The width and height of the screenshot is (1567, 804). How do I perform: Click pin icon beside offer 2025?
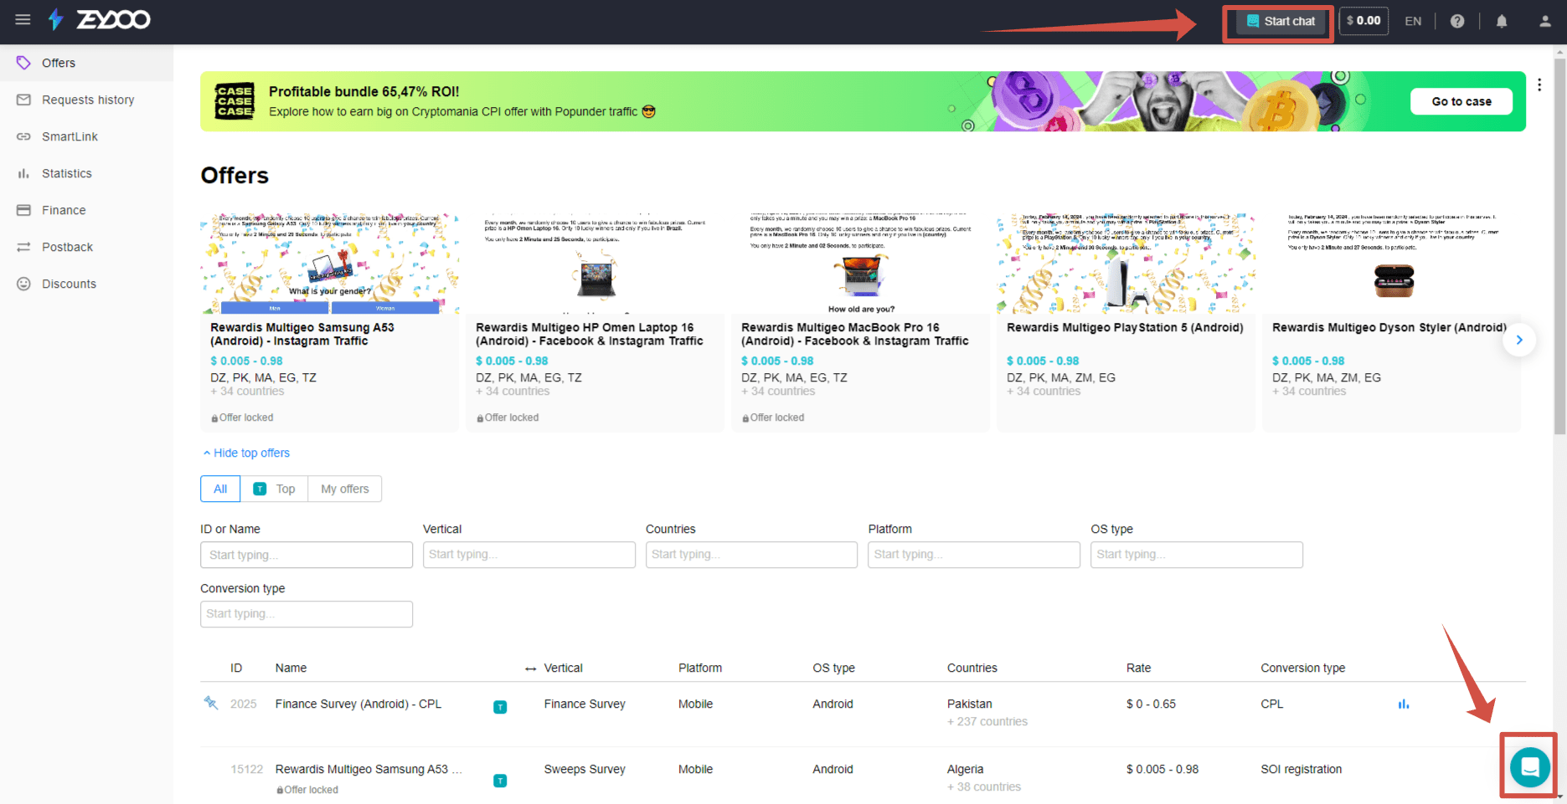click(211, 702)
